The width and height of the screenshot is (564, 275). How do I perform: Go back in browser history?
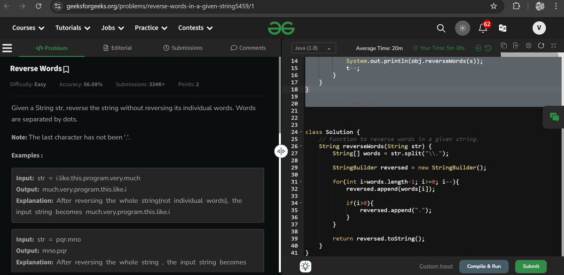pyautogui.click(x=6, y=6)
